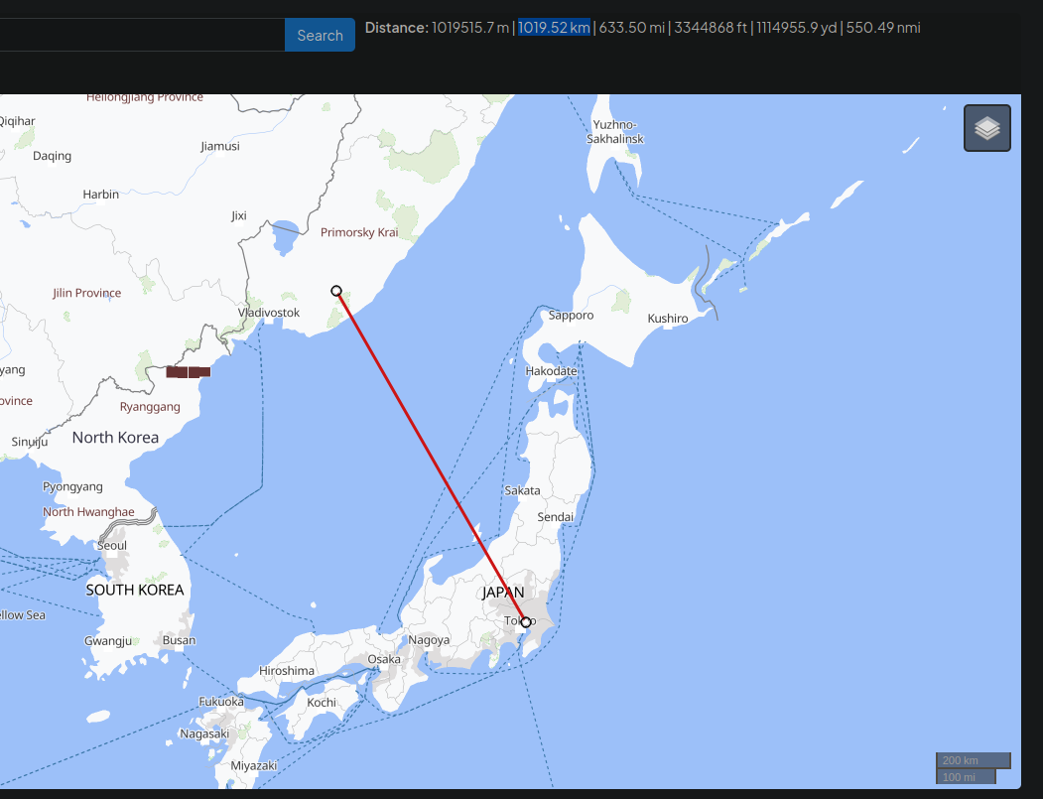This screenshot has height=799, width=1043.
Task: Click the Nagoya city label
Action: pyautogui.click(x=429, y=640)
